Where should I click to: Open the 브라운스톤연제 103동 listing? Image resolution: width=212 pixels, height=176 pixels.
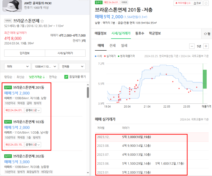point(29,122)
